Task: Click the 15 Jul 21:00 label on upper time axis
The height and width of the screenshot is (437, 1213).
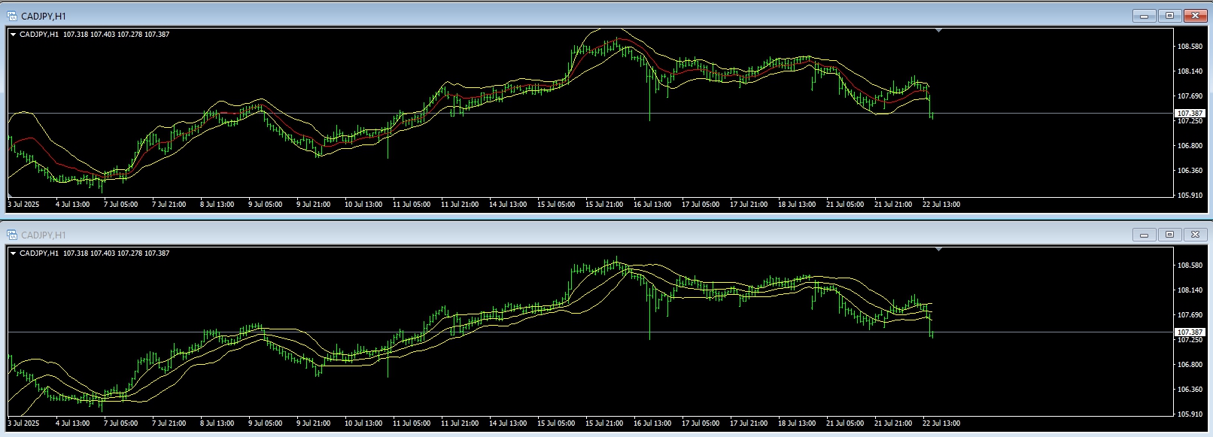Action: pyautogui.click(x=603, y=205)
